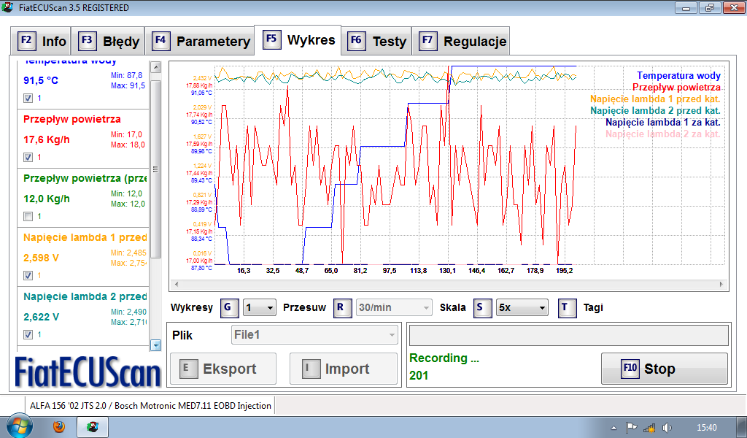Viewport: 747px width, 438px height.
Task: Open the Windows Start orb
Action: 19,426
